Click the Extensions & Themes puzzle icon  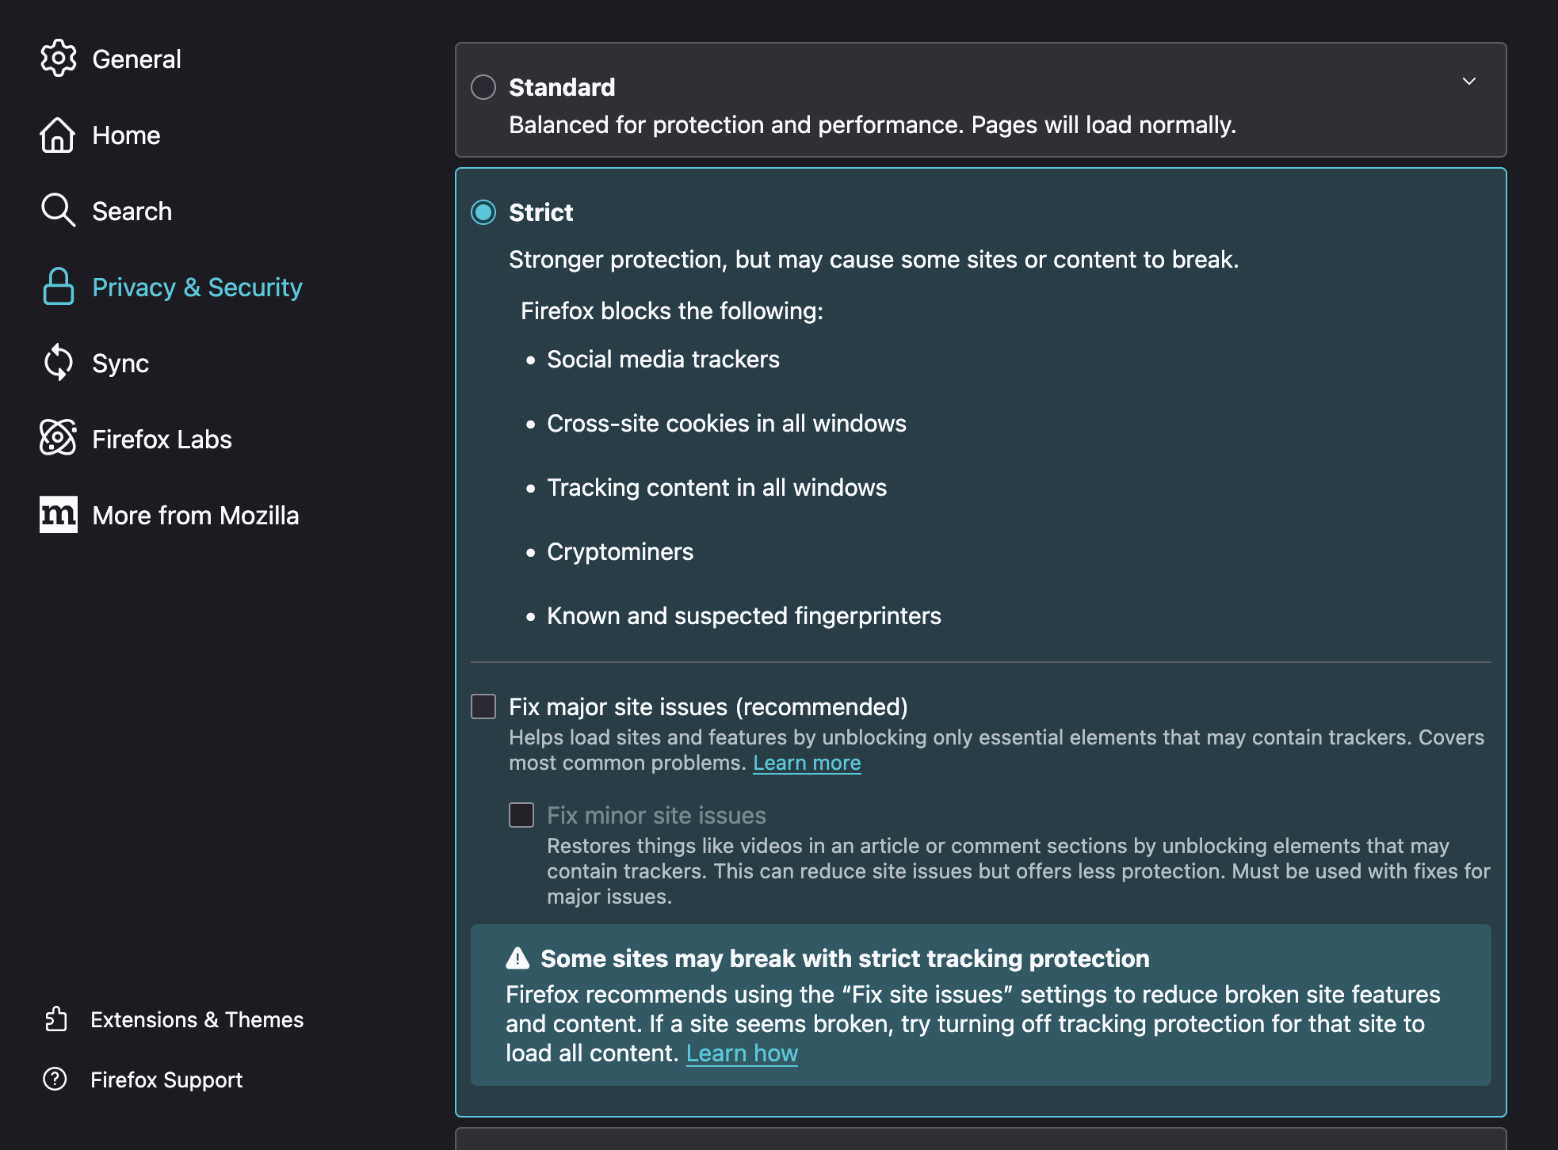tap(55, 1019)
